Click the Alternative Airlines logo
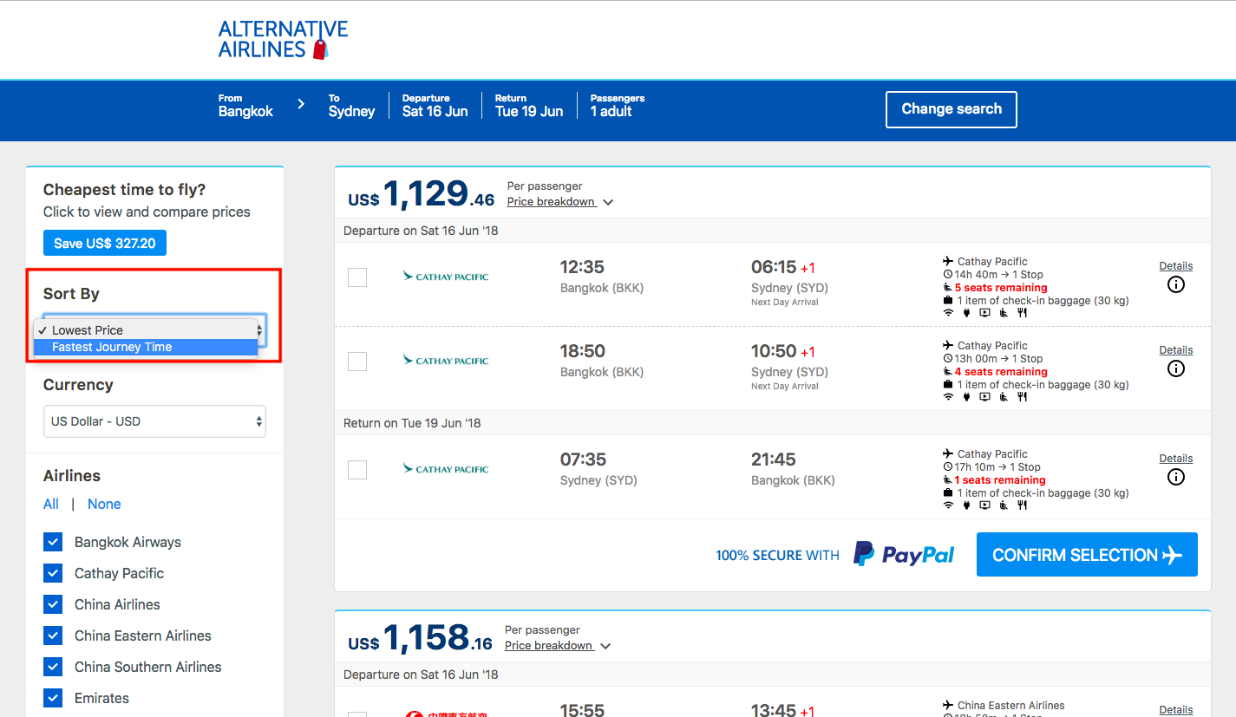 (x=283, y=40)
